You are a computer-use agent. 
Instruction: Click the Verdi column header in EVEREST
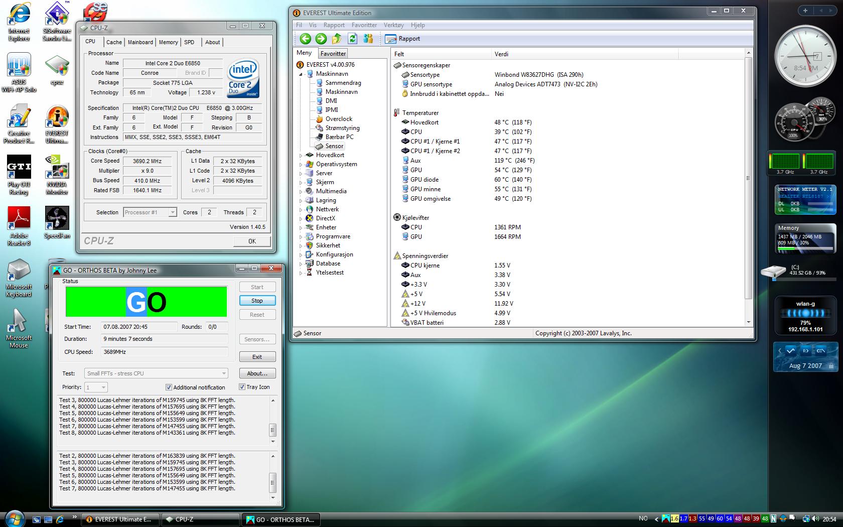(x=585, y=54)
